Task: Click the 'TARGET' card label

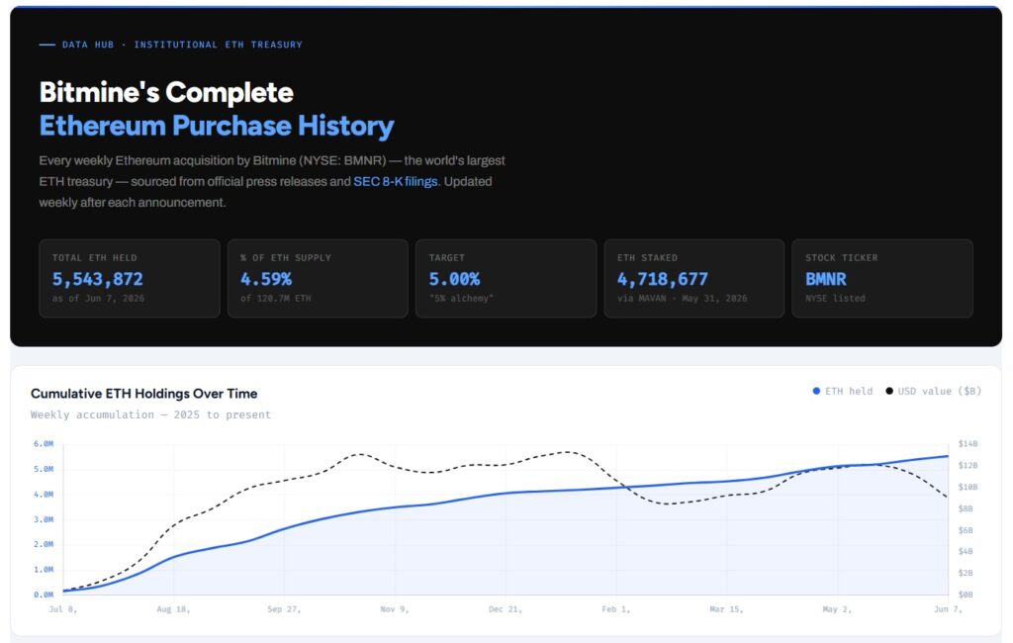Action: point(446,258)
